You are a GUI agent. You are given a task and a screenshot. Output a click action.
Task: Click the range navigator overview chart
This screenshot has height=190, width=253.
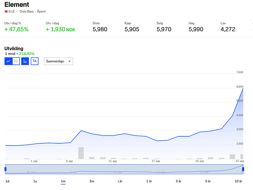[x=124, y=169]
